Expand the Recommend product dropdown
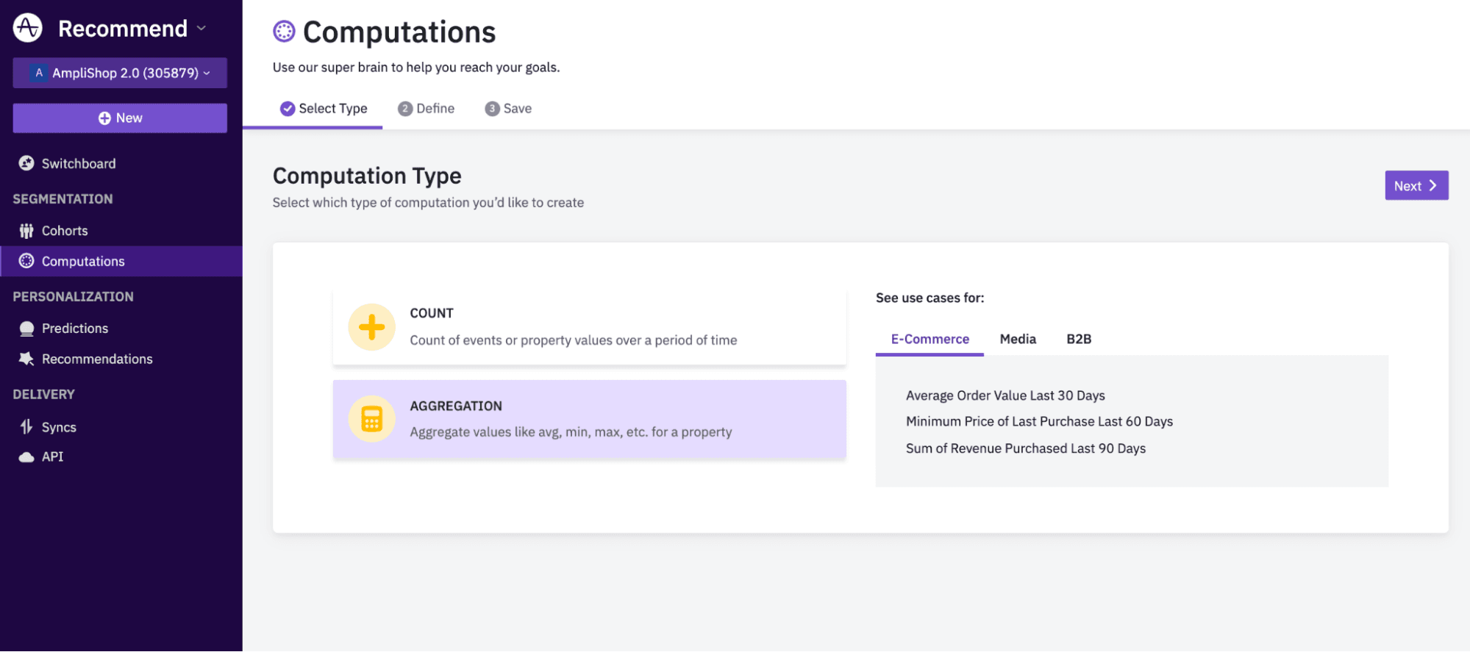Viewport: 1470px width, 652px height. (201, 29)
